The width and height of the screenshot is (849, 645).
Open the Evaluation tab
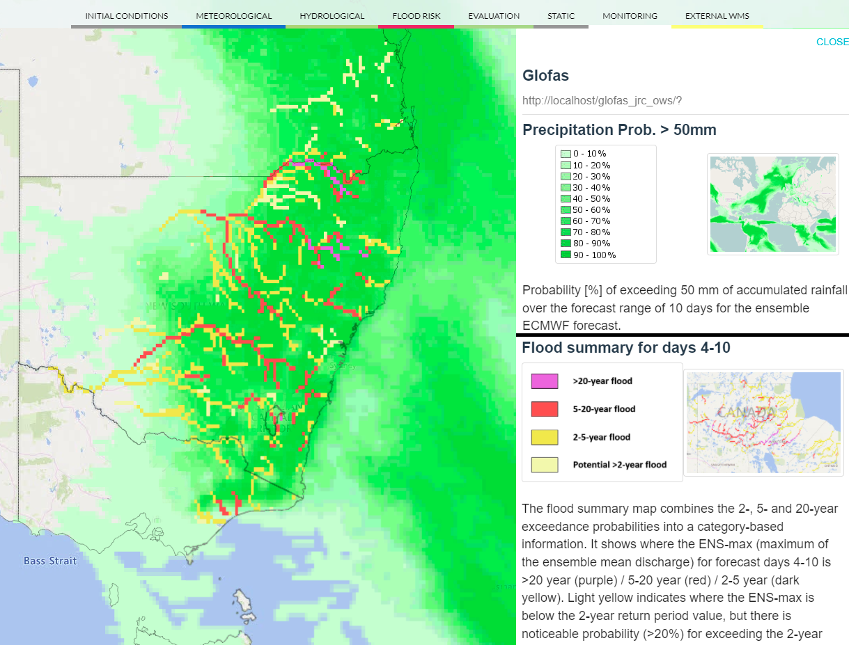(494, 15)
